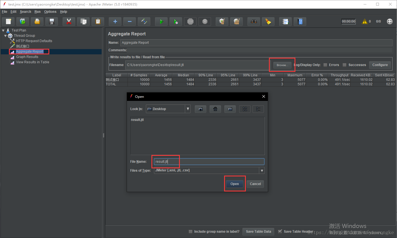Click the Start no pauses icon
The width and height of the screenshot is (397, 238).
(x=176, y=21)
